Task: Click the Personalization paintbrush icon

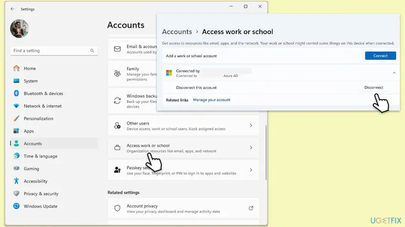Action: [17, 118]
